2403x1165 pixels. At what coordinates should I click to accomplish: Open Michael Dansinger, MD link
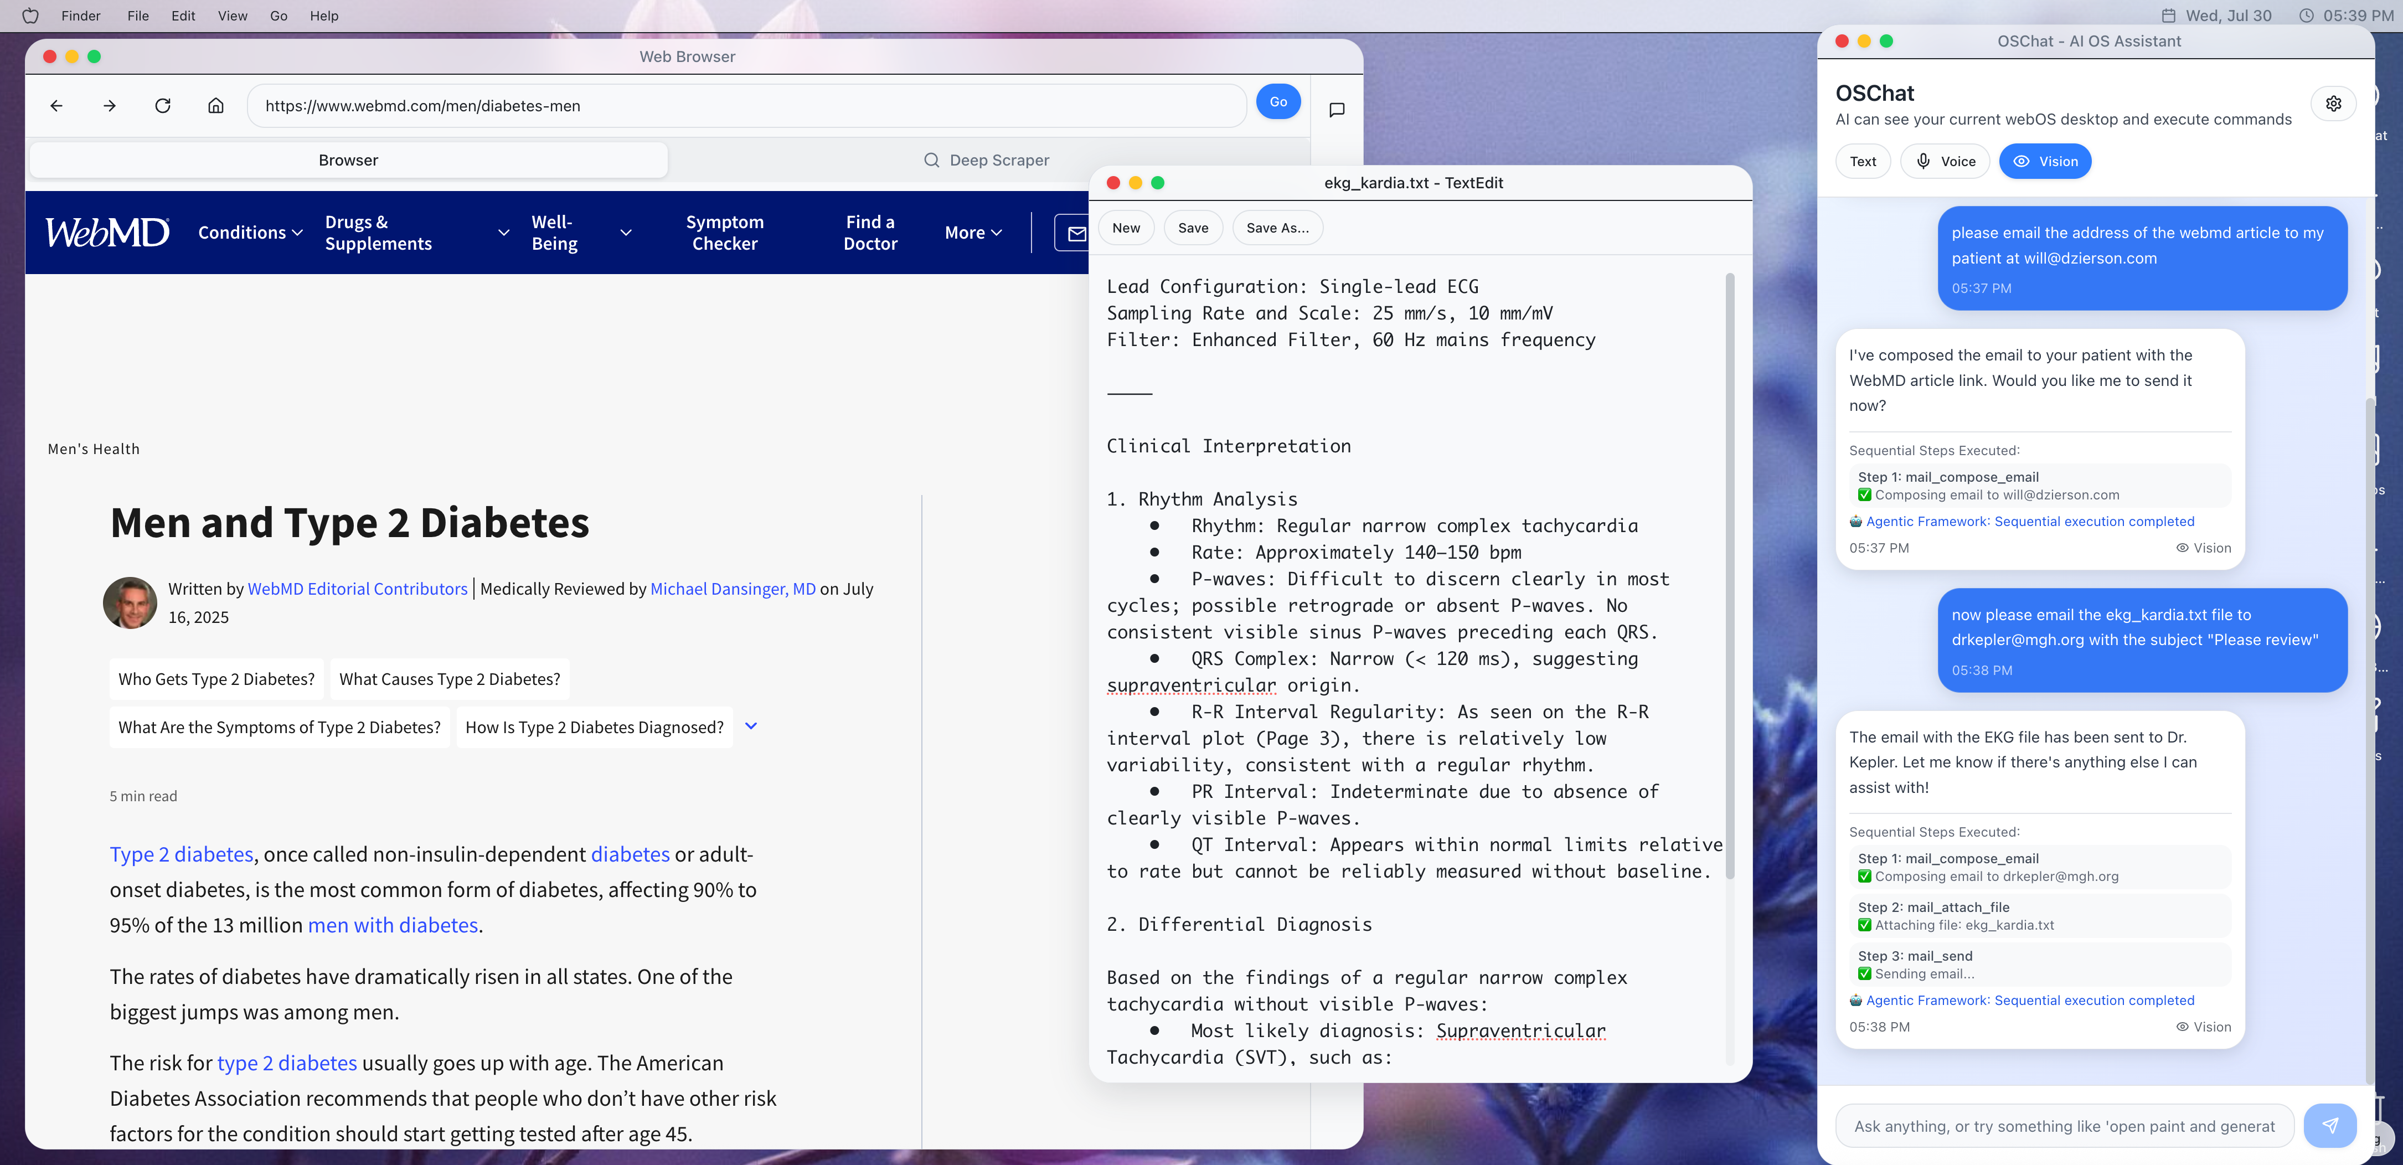[733, 589]
